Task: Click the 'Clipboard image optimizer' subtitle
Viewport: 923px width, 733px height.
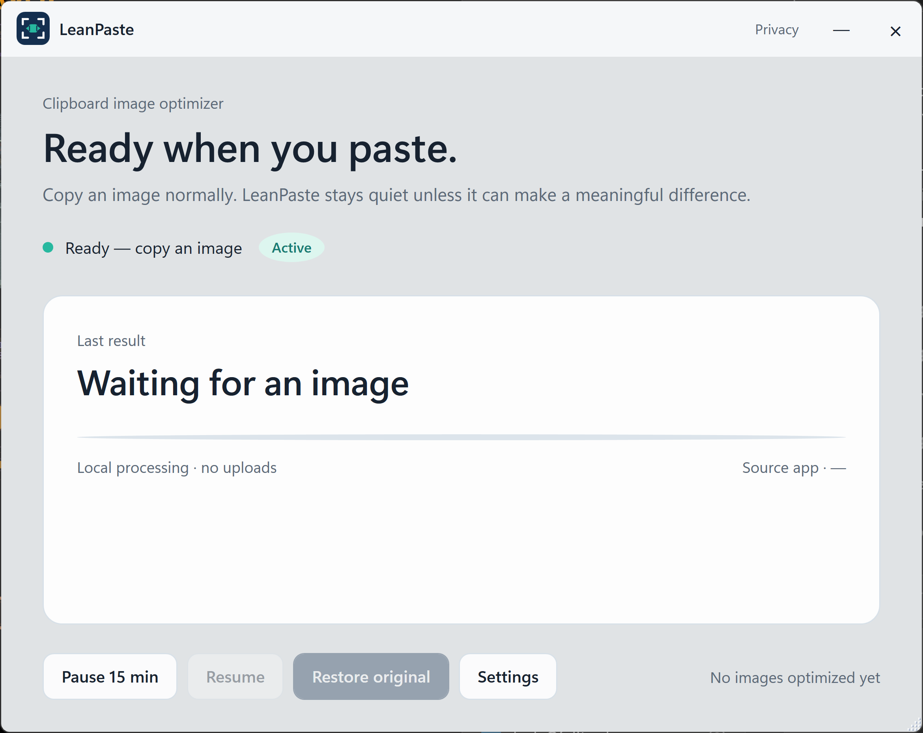Action: pyautogui.click(x=133, y=104)
